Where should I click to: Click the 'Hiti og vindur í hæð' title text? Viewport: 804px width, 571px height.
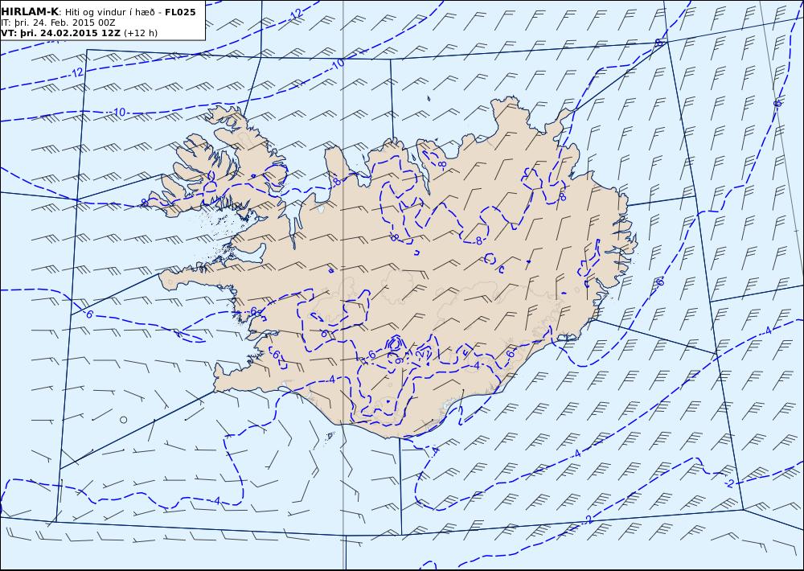pos(111,12)
